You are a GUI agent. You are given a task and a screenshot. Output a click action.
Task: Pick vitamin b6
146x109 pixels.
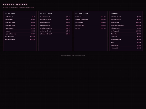pos(126,48)
